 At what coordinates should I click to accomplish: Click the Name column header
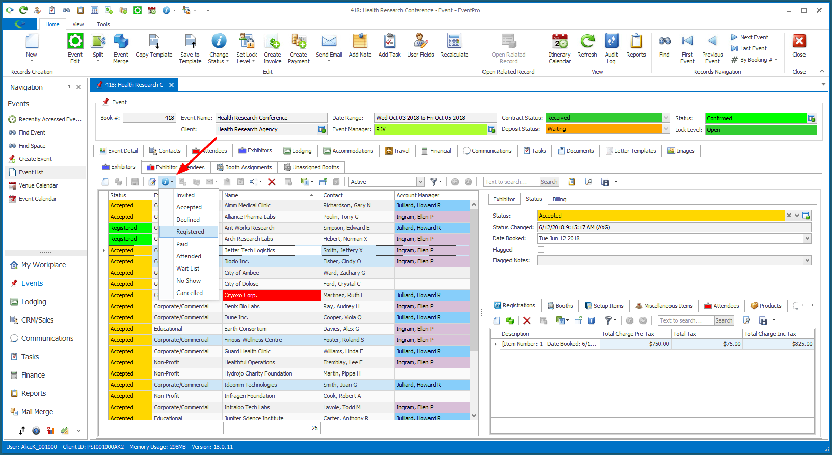(x=272, y=195)
